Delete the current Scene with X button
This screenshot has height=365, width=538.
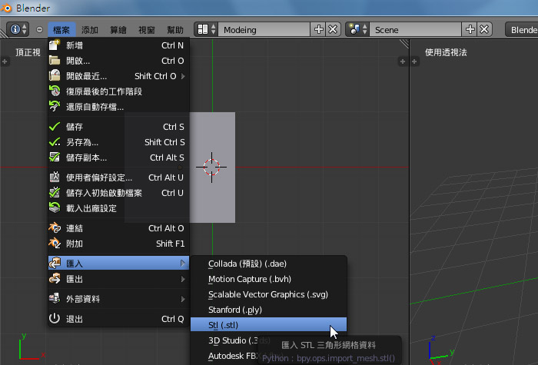pyautogui.click(x=484, y=29)
